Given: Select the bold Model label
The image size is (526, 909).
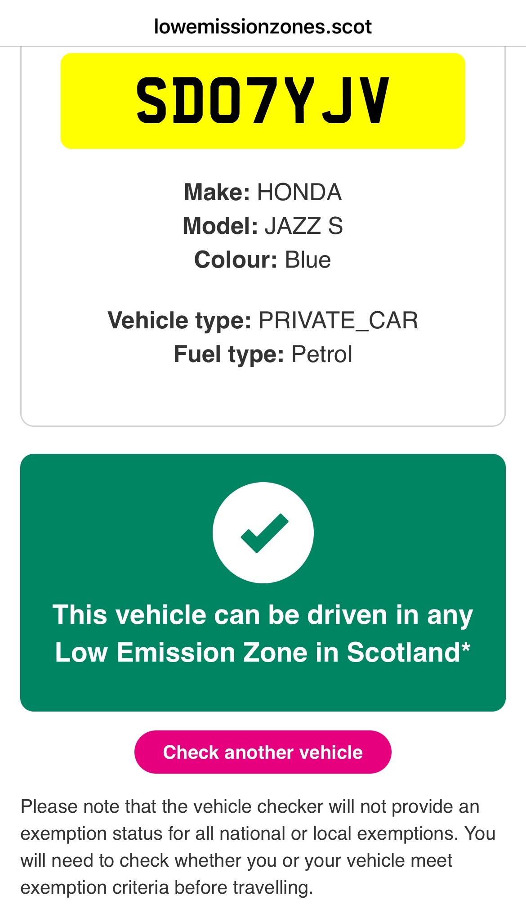Looking at the screenshot, I should point(220,226).
